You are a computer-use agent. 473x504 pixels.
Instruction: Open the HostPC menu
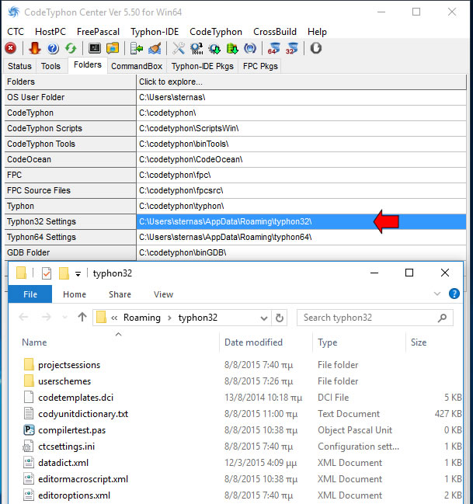[50, 32]
